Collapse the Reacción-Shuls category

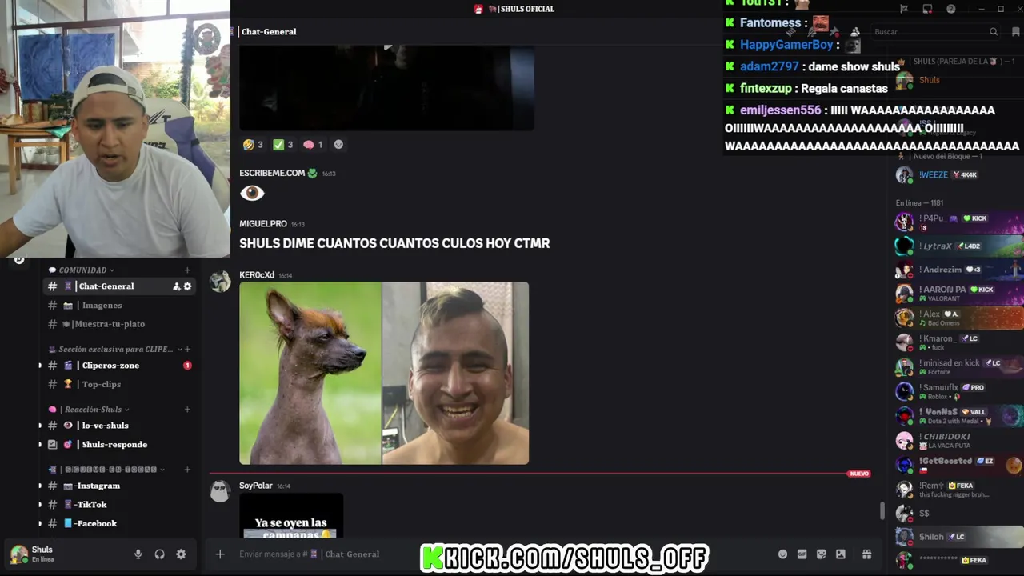pyautogui.click(x=89, y=410)
